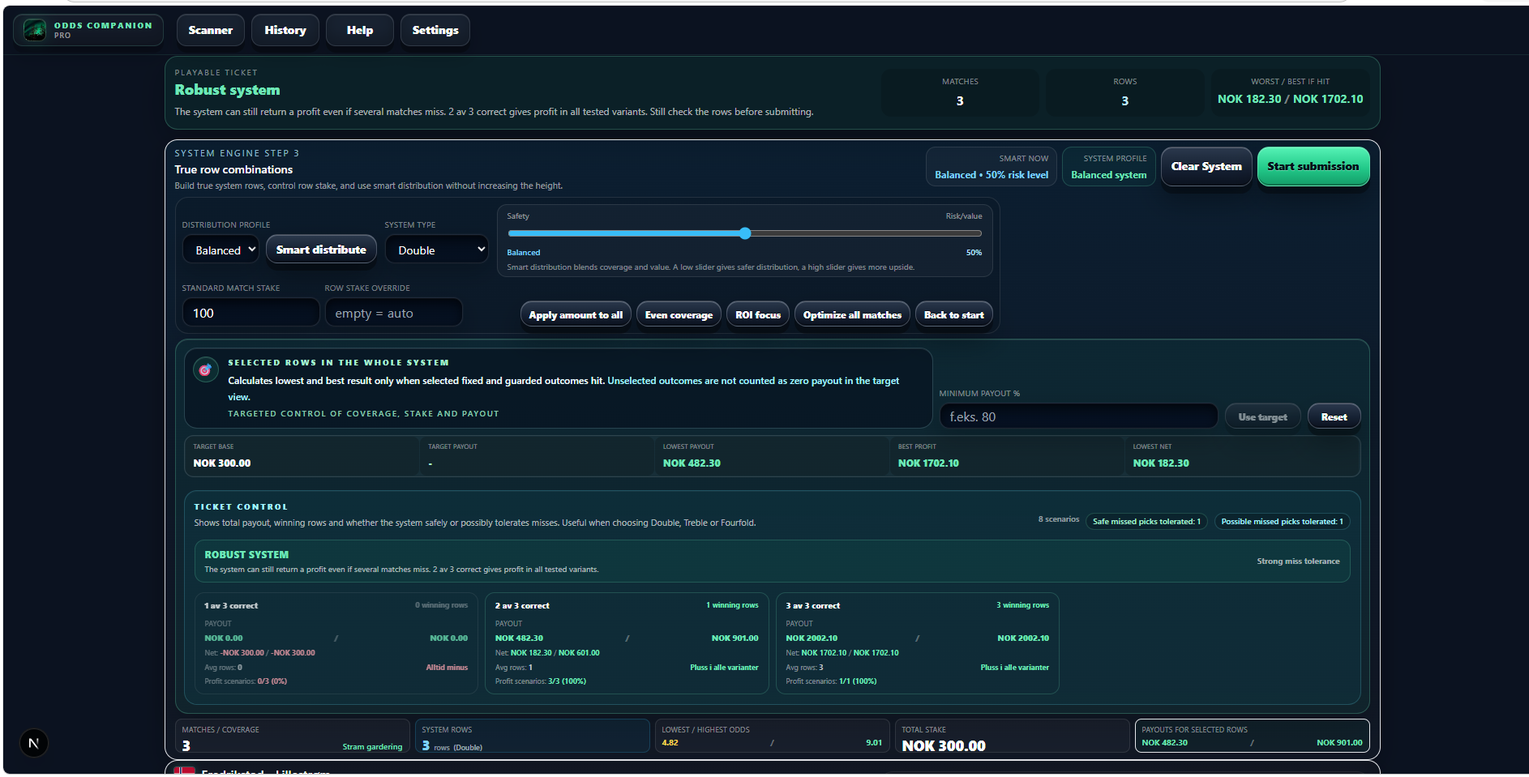Select the 2 av 3 correct scenario card
This screenshot has height=777, width=1529.
[x=627, y=643]
